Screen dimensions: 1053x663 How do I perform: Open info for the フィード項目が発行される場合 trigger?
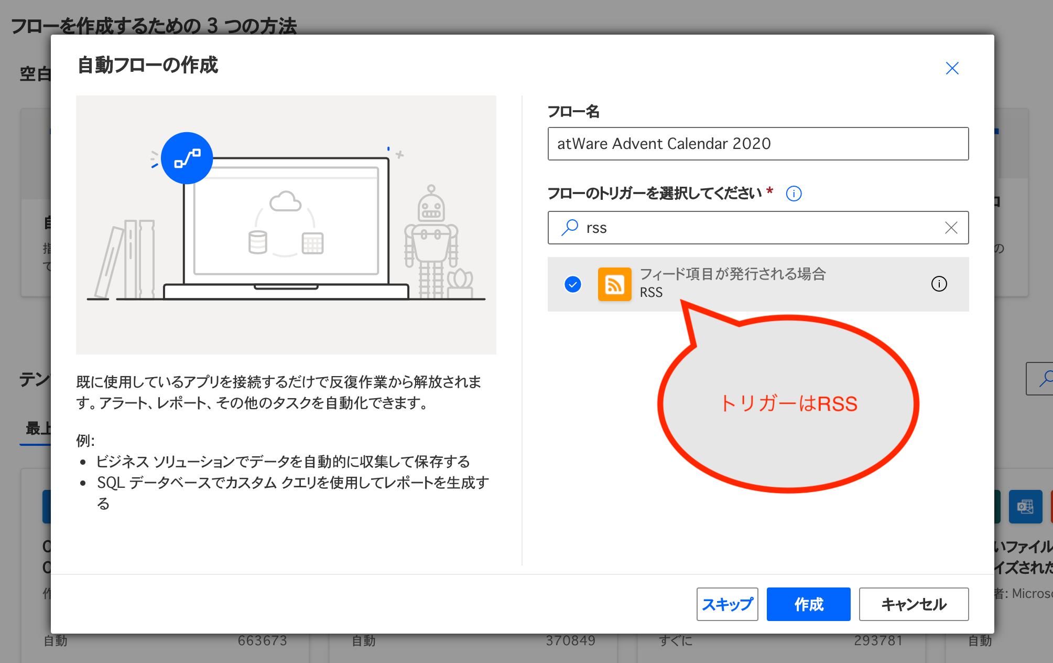(939, 284)
